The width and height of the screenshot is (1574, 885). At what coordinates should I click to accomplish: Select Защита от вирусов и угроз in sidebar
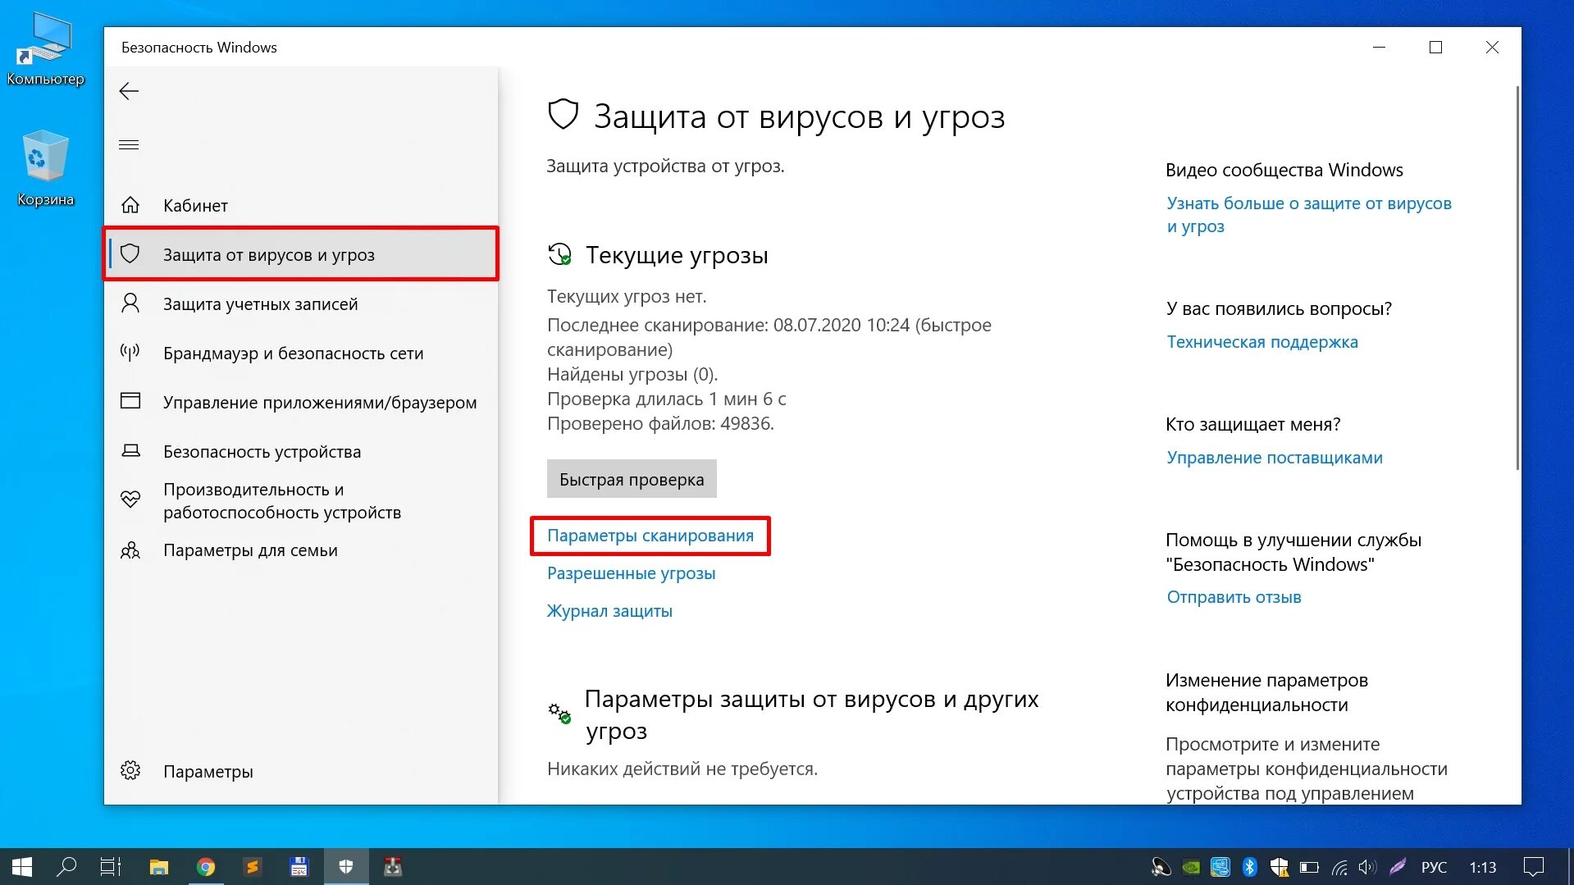point(301,254)
